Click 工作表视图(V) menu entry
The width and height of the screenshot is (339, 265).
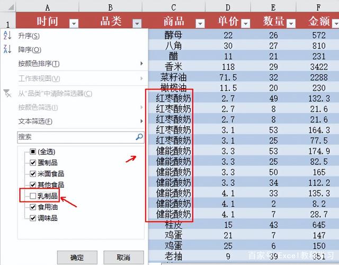[39, 78]
